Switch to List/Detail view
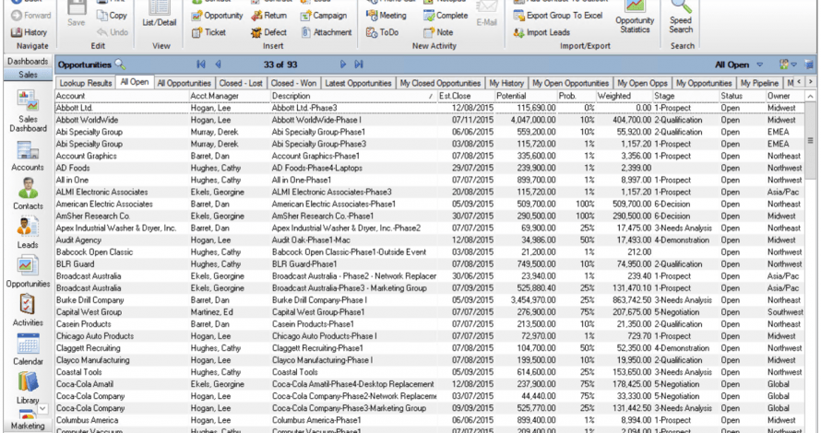The height and width of the screenshot is (433, 821). tap(160, 14)
